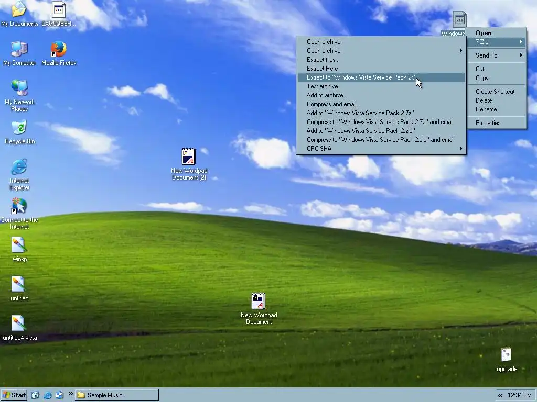
Task: Choose Create Shortcut menu entry
Action: tap(496, 91)
